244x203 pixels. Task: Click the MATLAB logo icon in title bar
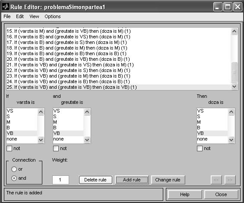(x=6, y=6)
